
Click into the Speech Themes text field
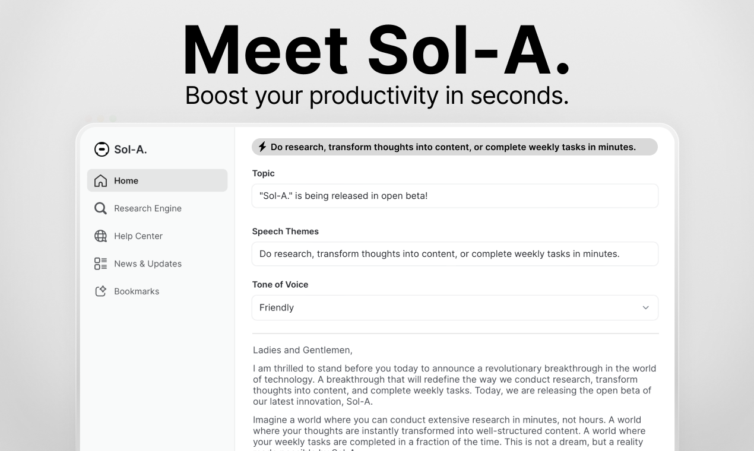pos(455,254)
